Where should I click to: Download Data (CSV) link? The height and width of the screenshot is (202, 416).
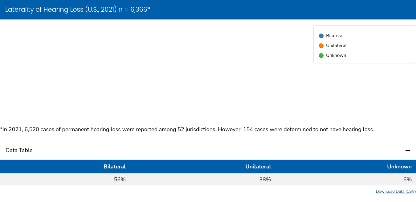396,192
